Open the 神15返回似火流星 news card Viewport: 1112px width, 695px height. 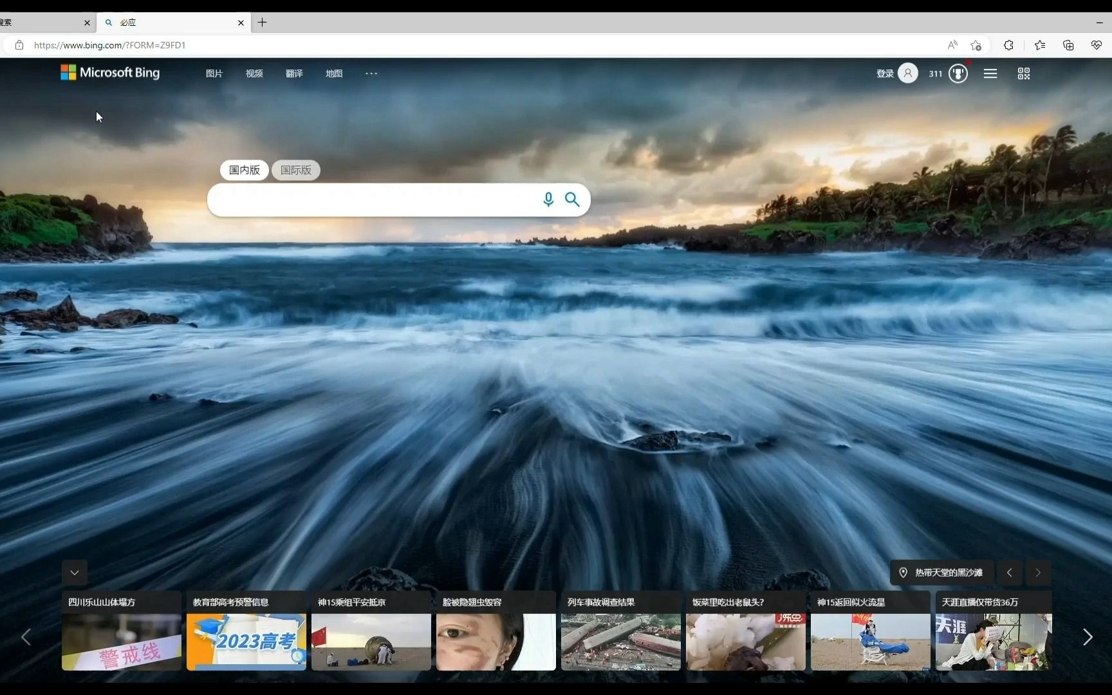coord(871,631)
